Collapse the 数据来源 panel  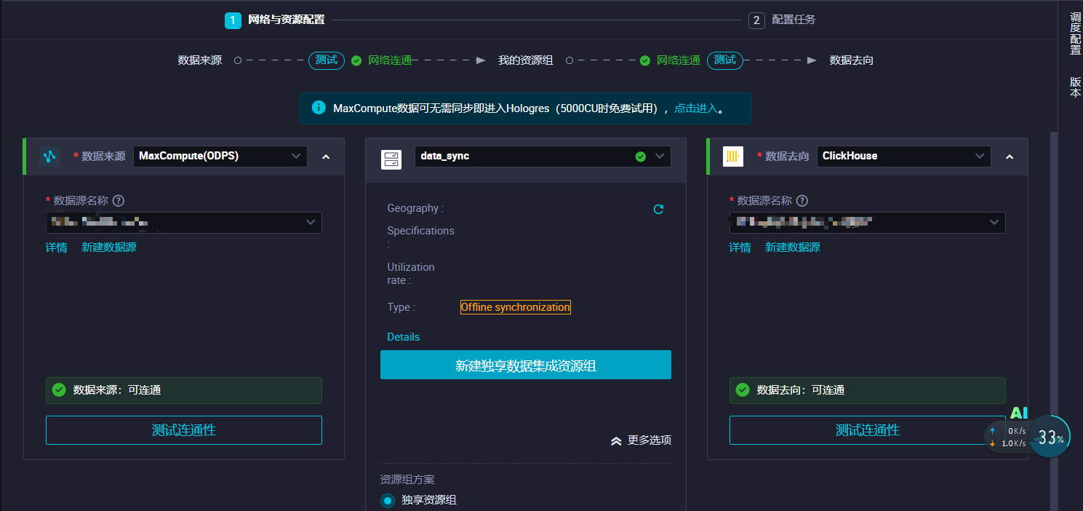(x=326, y=156)
